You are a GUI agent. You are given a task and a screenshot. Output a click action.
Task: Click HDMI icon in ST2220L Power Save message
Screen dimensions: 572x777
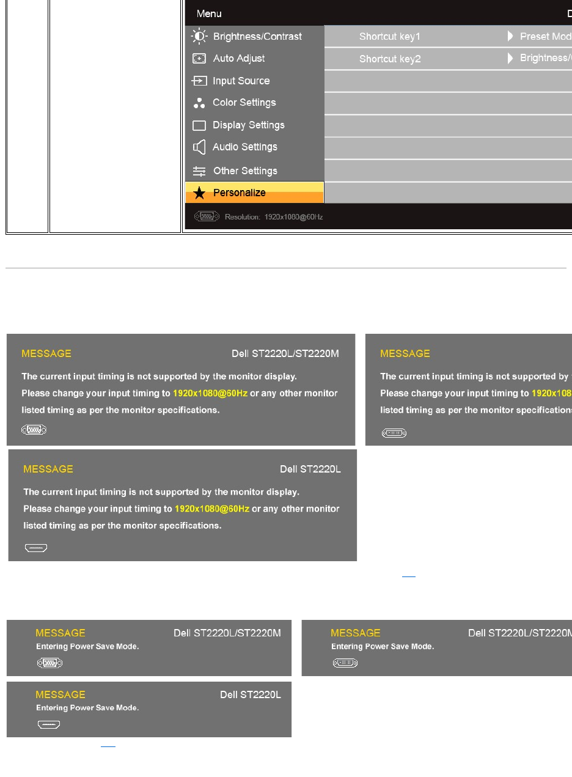(x=49, y=725)
